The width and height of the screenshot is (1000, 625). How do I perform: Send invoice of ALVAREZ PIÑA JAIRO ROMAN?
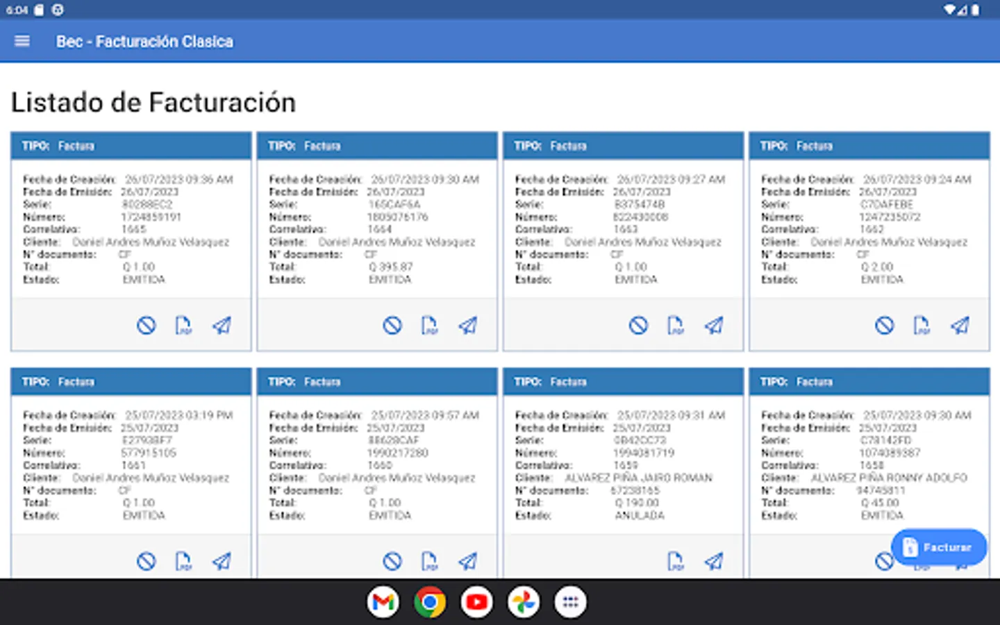pyautogui.click(x=713, y=560)
